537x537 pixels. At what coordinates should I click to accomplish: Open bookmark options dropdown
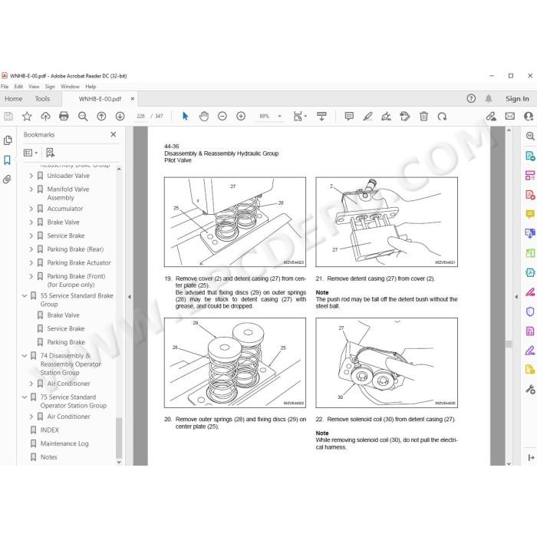coord(31,153)
